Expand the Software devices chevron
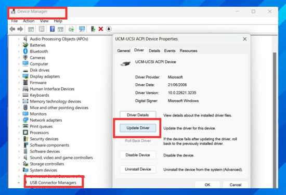Viewport: 286px width, 195px height. click(x=19, y=151)
